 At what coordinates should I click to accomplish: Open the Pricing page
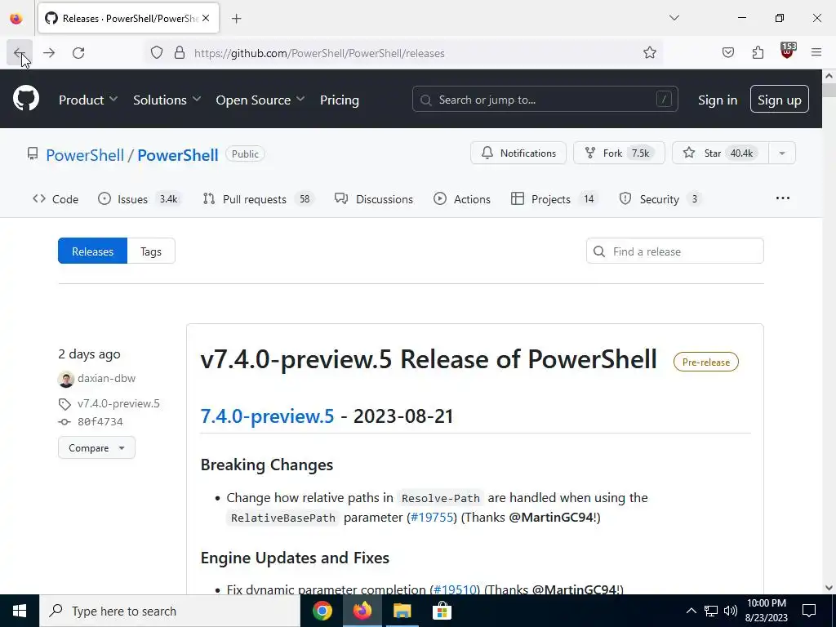click(x=339, y=100)
